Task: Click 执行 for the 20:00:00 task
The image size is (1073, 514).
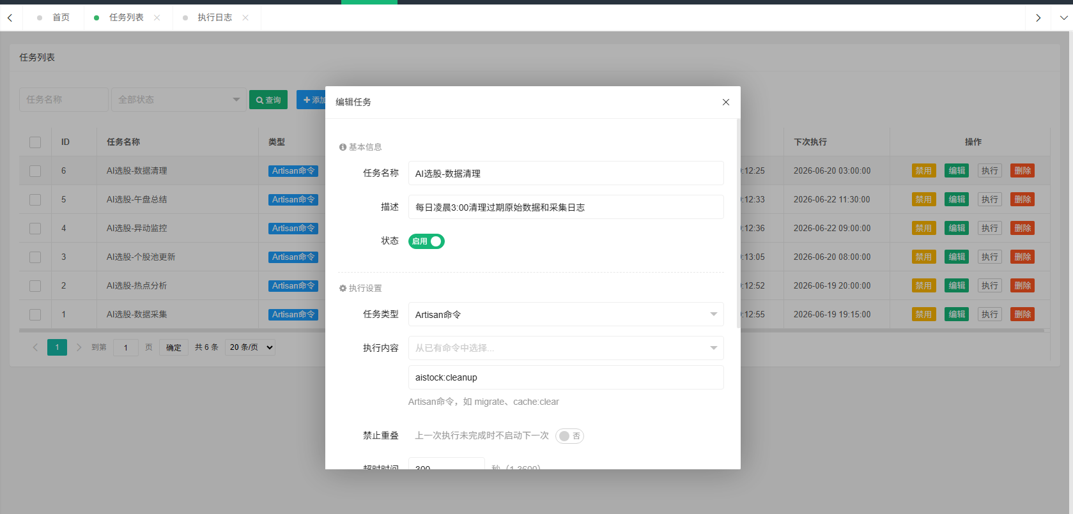Action: (x=990, y=285)
